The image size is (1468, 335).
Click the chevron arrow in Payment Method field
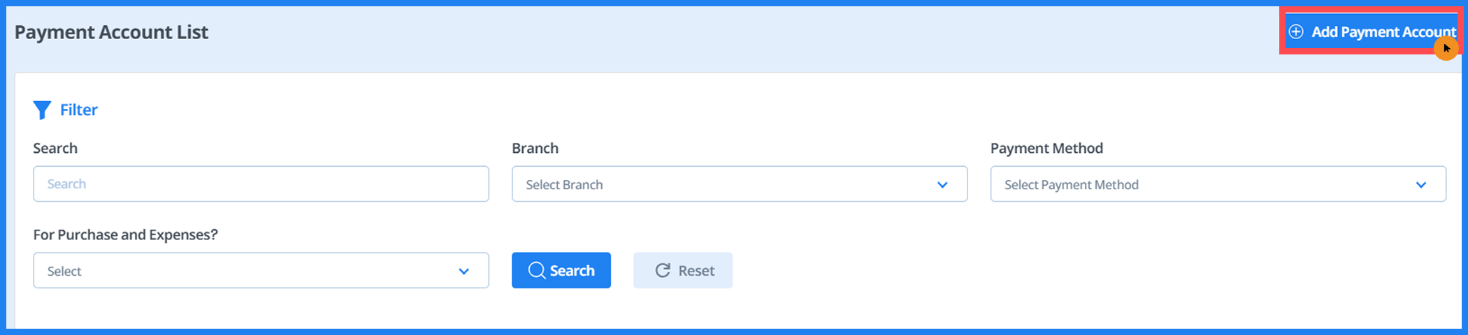(1421, 185)
